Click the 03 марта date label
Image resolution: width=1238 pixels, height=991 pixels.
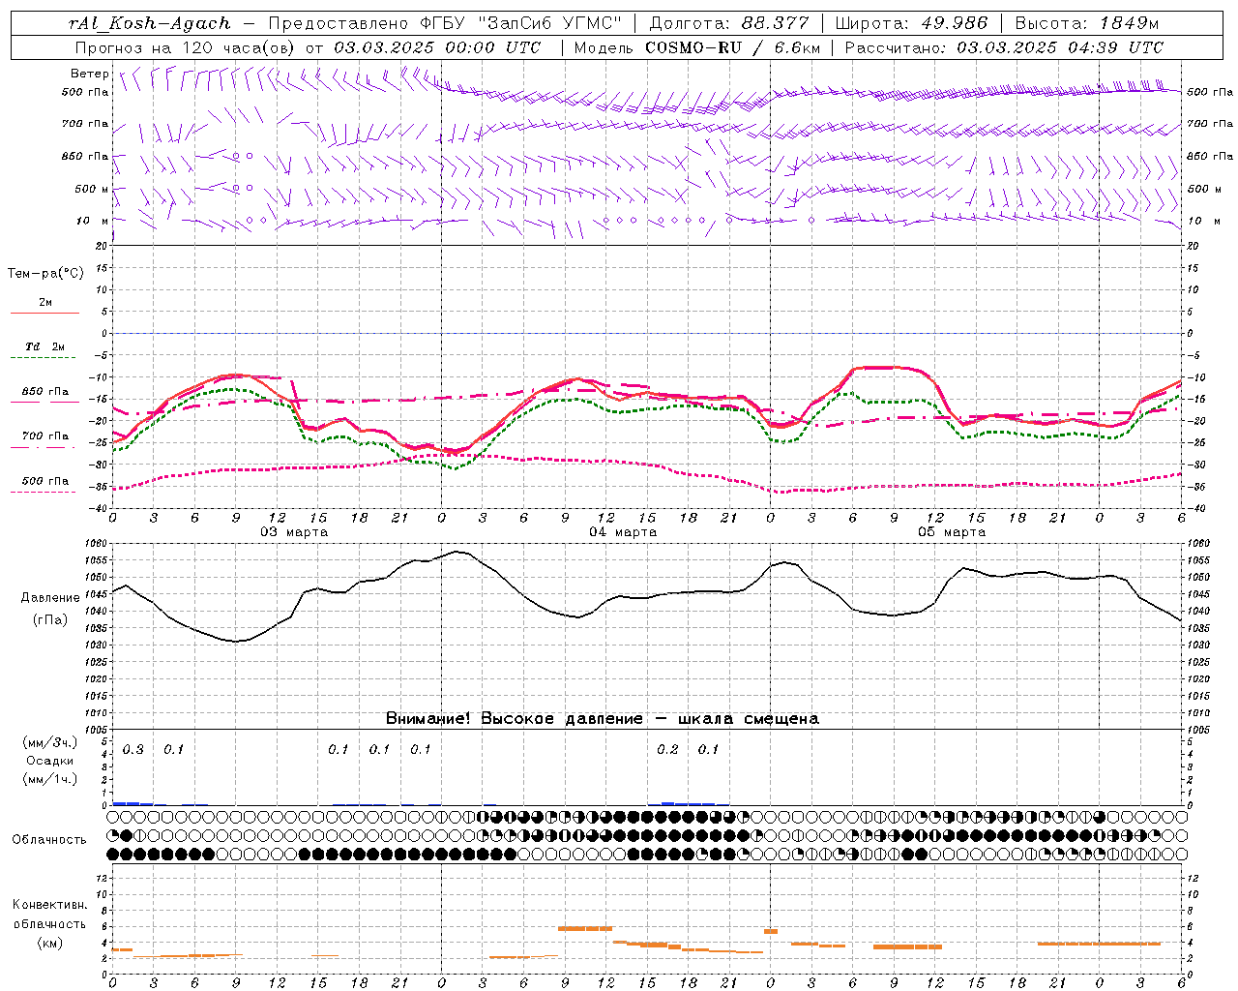[x=294, y=532]
